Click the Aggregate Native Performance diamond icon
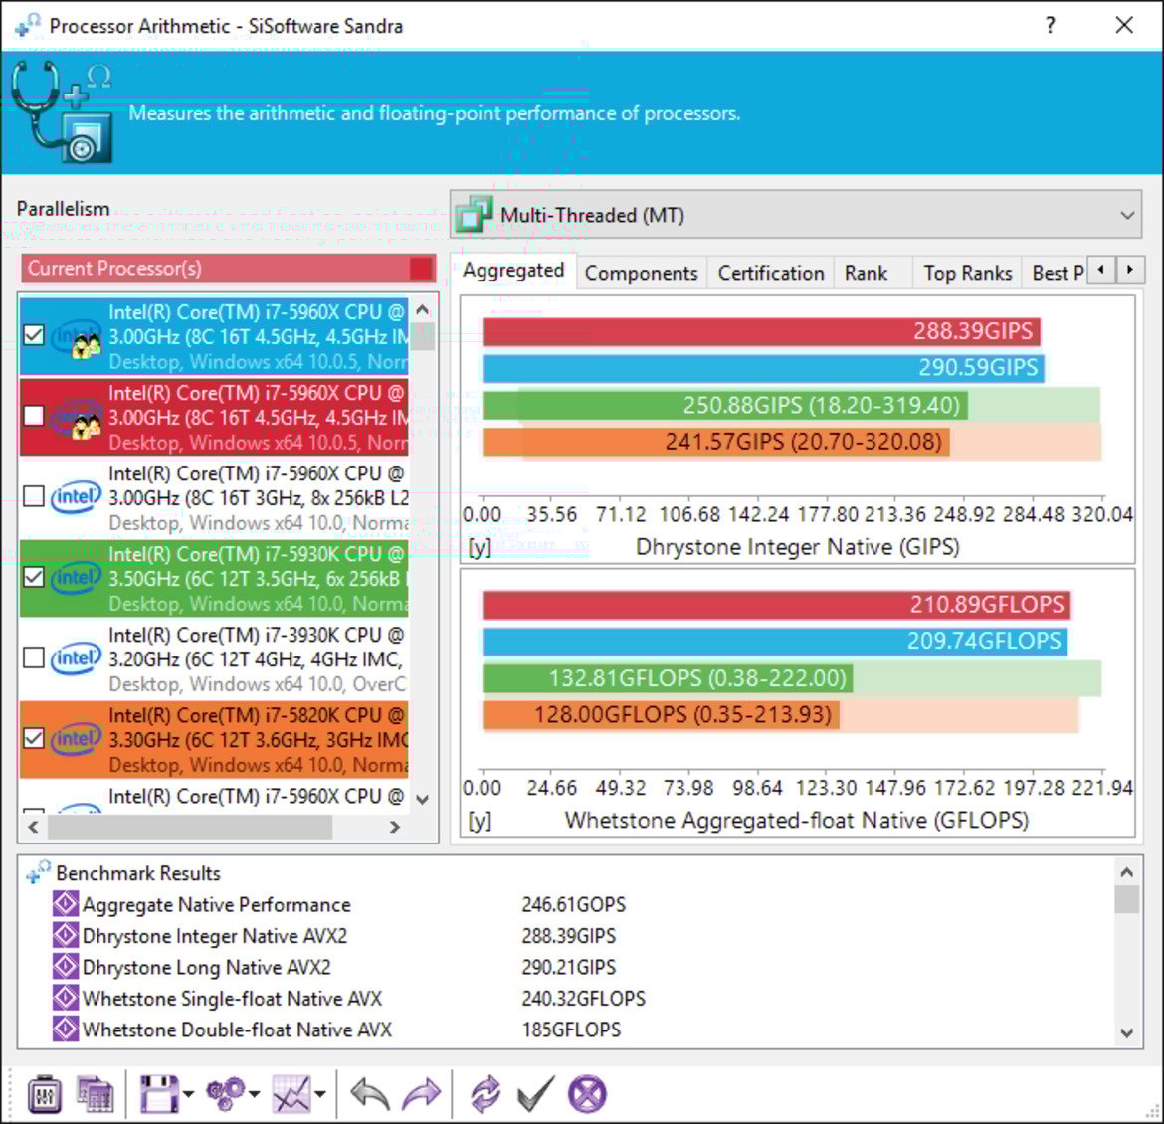Screen dimensions: 1164x1124 click(x=66, y=903)
